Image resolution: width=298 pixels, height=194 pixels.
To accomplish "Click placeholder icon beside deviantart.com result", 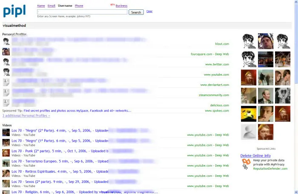I will coord(6,82).
